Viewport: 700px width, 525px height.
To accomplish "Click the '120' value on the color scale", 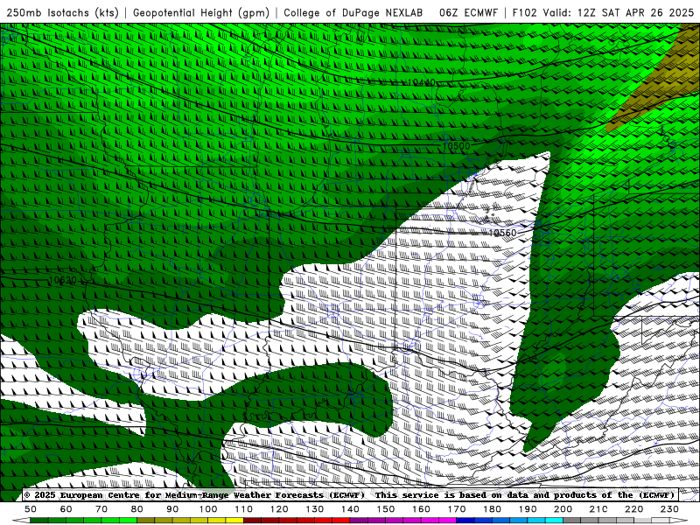I will pos(279,509).
